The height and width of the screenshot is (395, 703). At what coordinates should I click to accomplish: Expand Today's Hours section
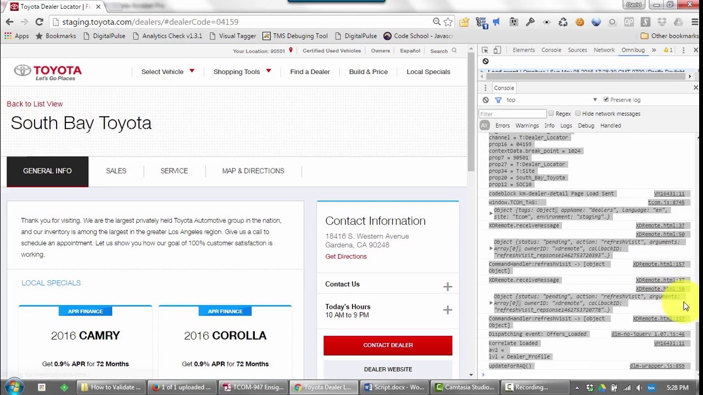click(x=448, y=311)
